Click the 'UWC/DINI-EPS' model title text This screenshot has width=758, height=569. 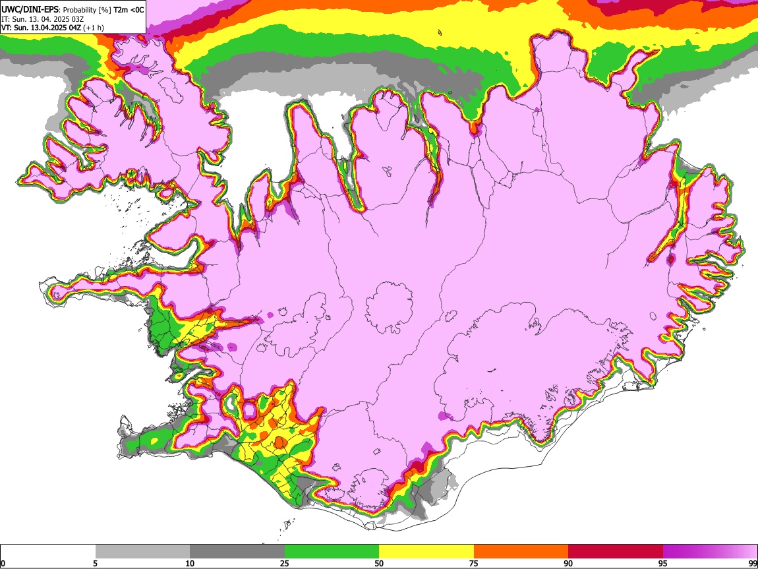pyautogui.click(x=30, y=10)
